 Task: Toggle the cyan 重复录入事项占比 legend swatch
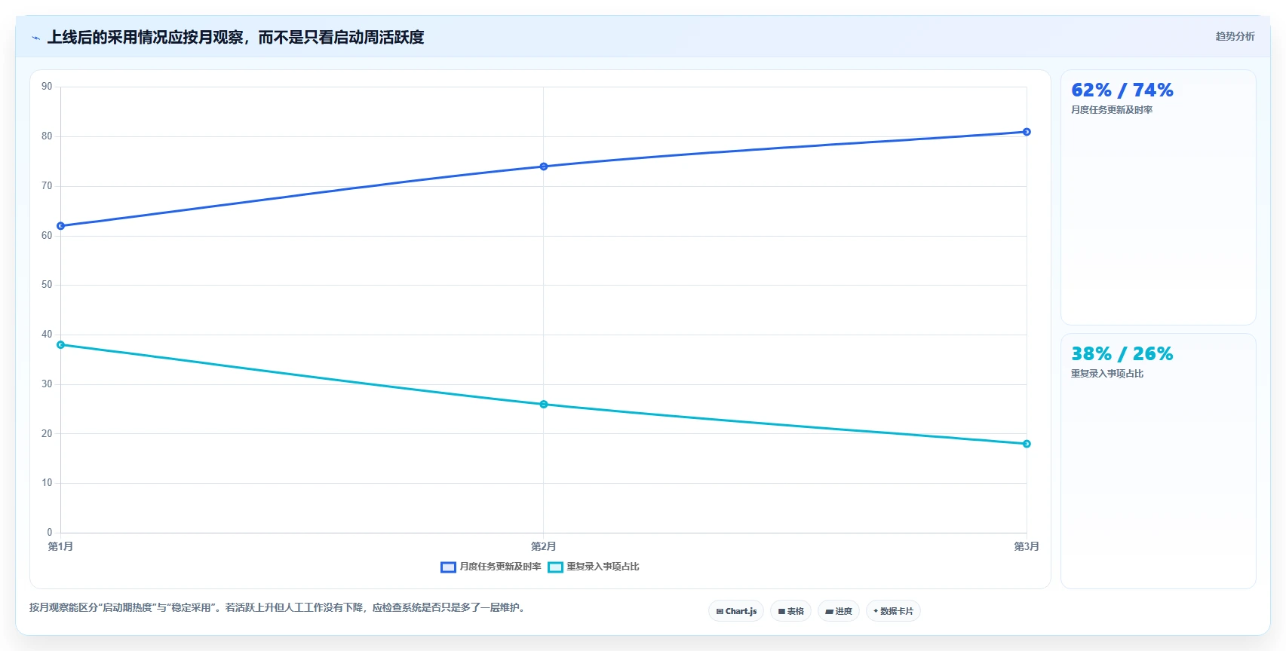555,567
